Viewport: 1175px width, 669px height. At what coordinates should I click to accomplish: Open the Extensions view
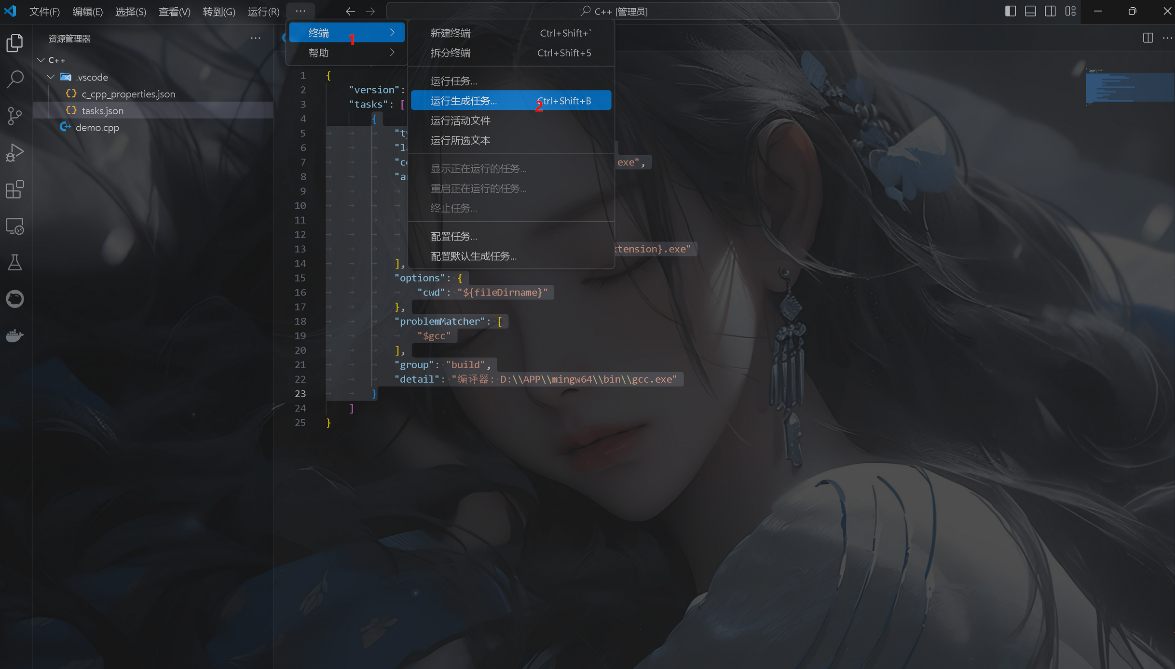click(15, 189)
